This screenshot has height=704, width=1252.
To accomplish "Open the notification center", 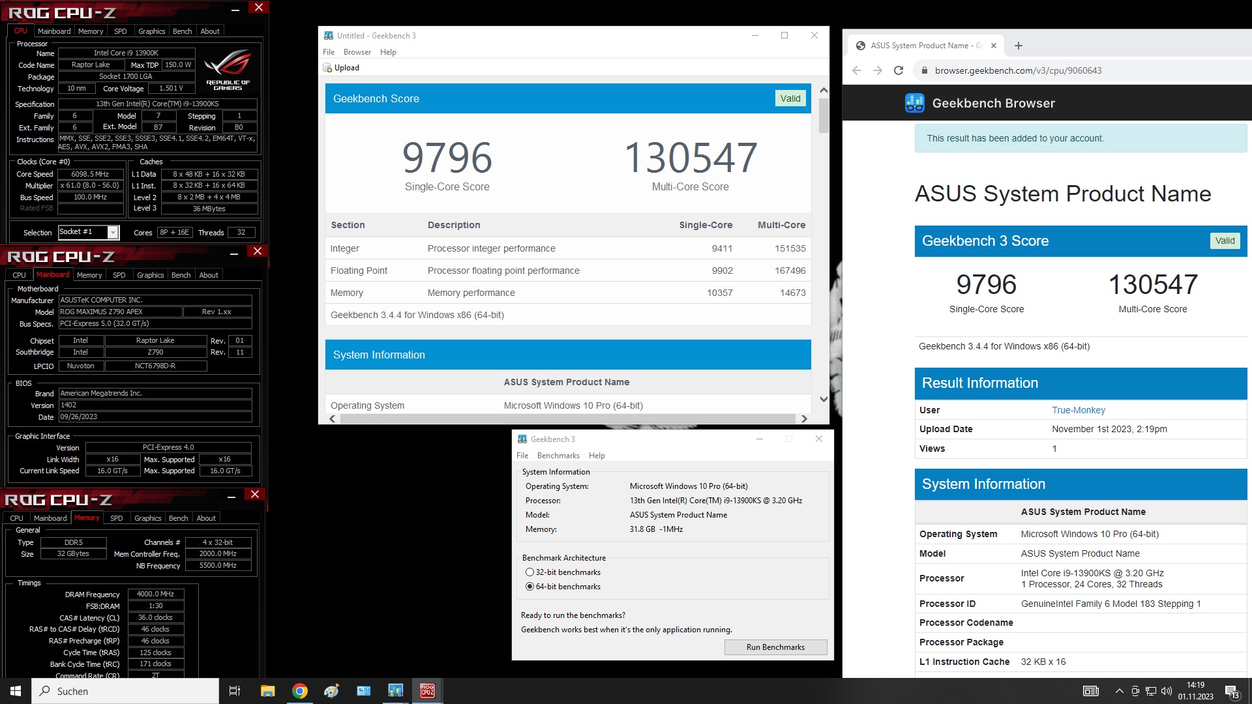I will (1232, 692).
